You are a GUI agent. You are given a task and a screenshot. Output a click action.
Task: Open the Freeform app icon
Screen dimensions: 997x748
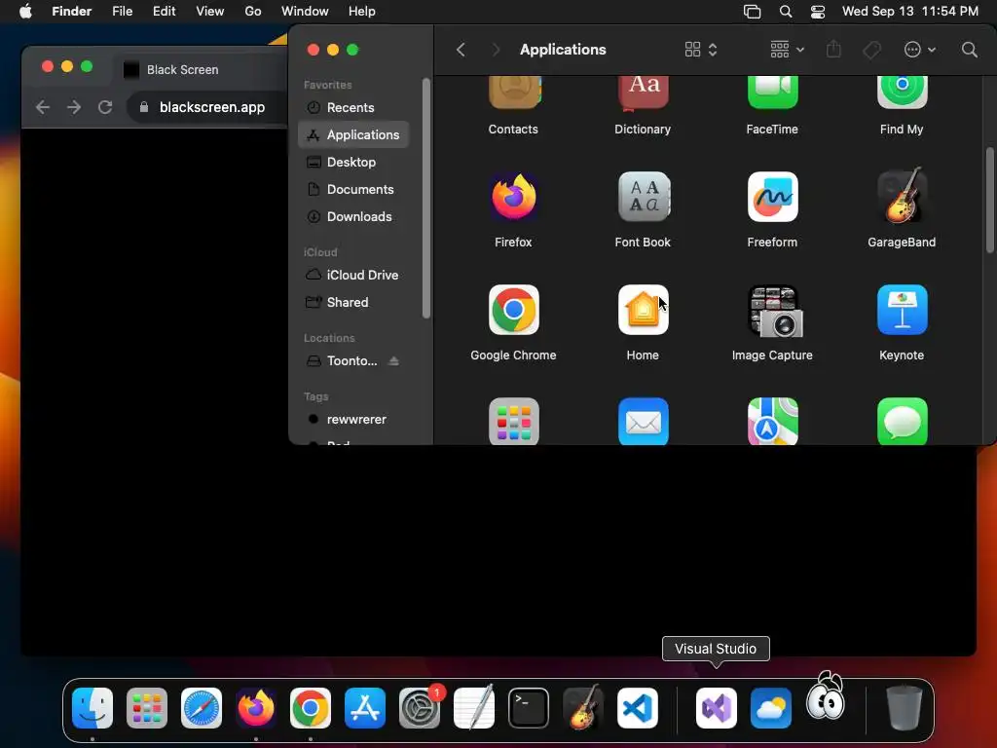772,197
